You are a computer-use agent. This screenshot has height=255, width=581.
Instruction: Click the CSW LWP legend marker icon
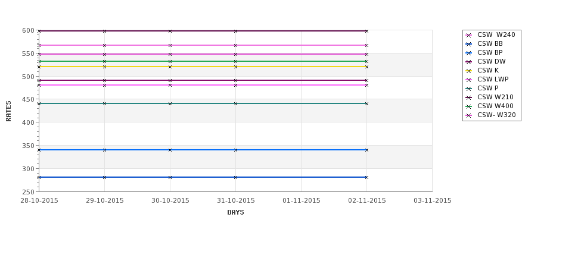pos(469,80)
